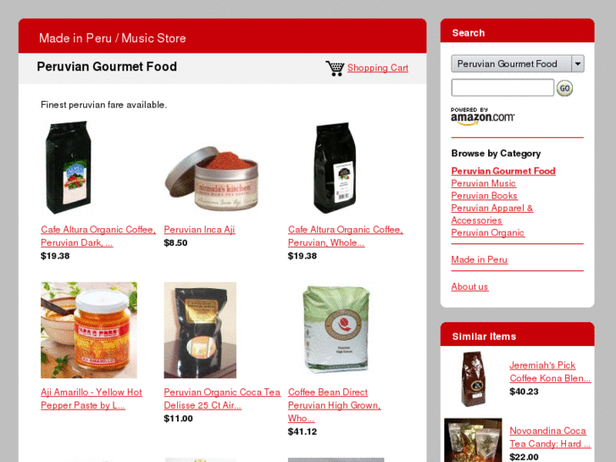Open the Shopping Cart link
The height and width of the screenshot is (462, 616).
tap(378, 68)
